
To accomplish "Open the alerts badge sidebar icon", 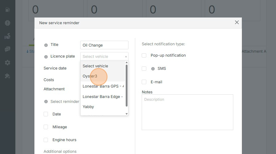I will pyautogui.click(x=7, y=23).
